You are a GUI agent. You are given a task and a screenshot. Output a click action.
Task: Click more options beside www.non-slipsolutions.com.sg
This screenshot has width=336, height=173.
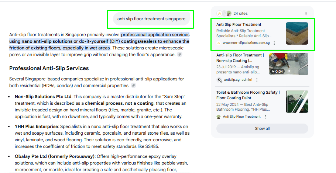[274, 43]
